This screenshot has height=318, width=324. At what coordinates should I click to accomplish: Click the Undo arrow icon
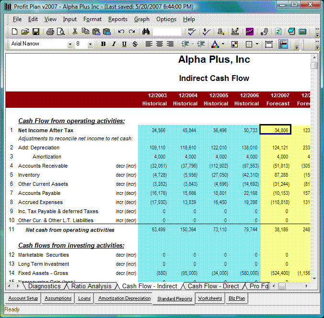(121, 32)
